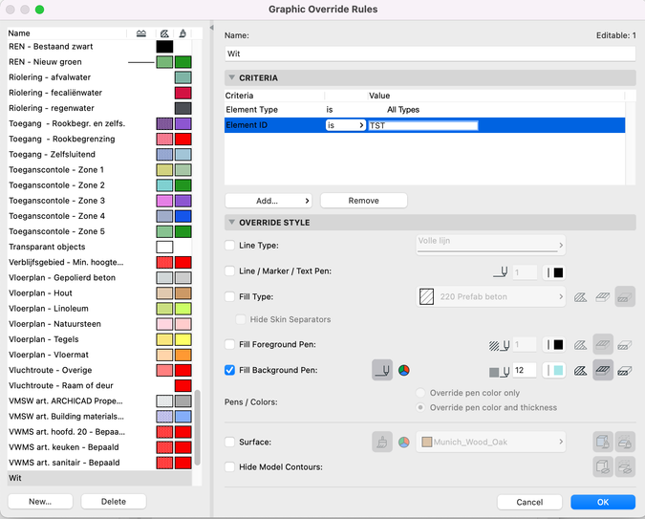Enable Hide Model Contours checkbox
This screenshot has width=645, height=519.
pyautogui.click(x=229, y=466)
